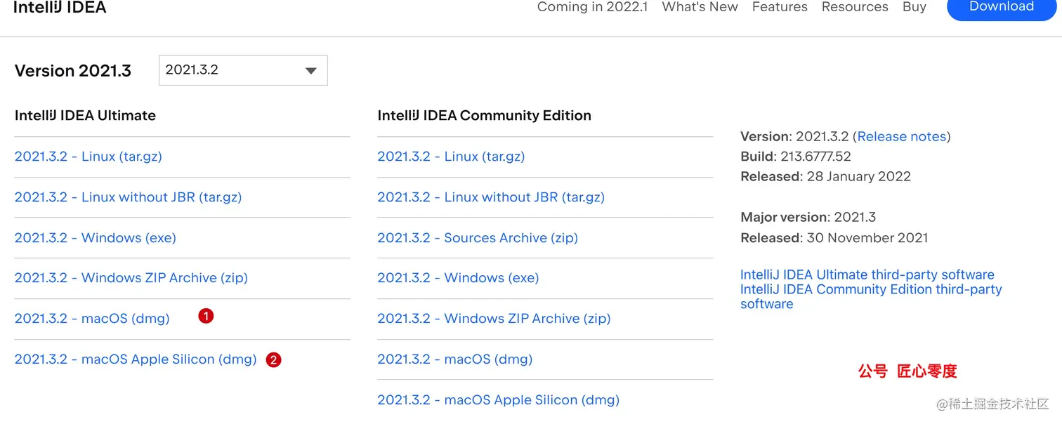Download Ultimate 2021.3.2 Linux (tar.gz)
Viewport: 1062px width, 424px height.
tap(88, 157)
